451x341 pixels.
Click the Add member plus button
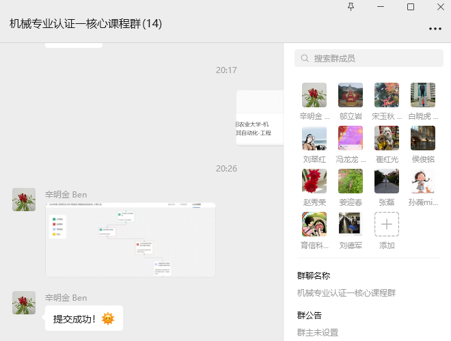(387, 224)
